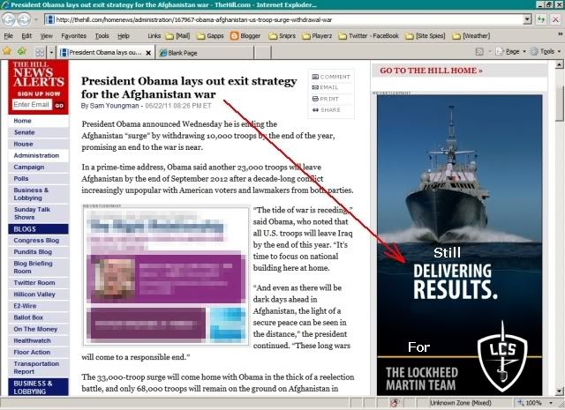The height and width of the screenshot is (410, 565).
Task: Click GO TO THE HILL HOME link
Action: tap(431, 71)
